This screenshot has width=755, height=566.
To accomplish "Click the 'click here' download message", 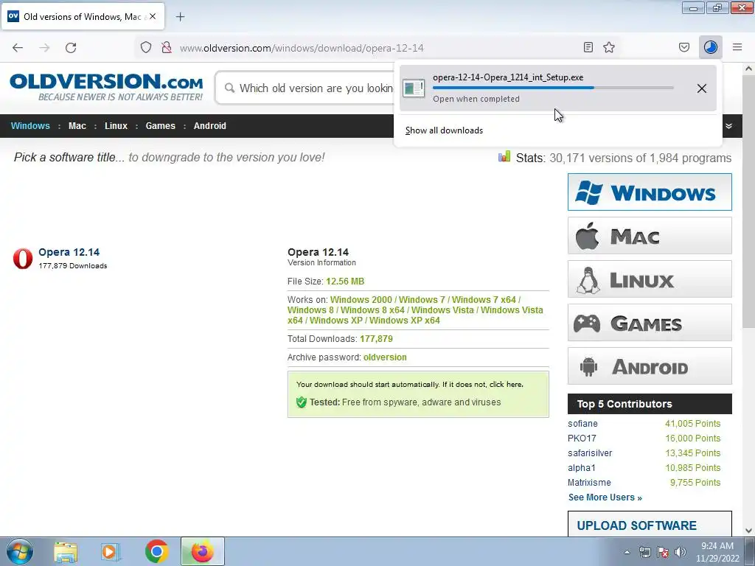I will pos(506,385).
